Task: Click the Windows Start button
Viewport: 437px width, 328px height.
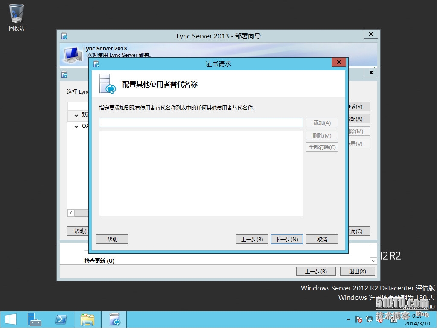Action: 11,319
